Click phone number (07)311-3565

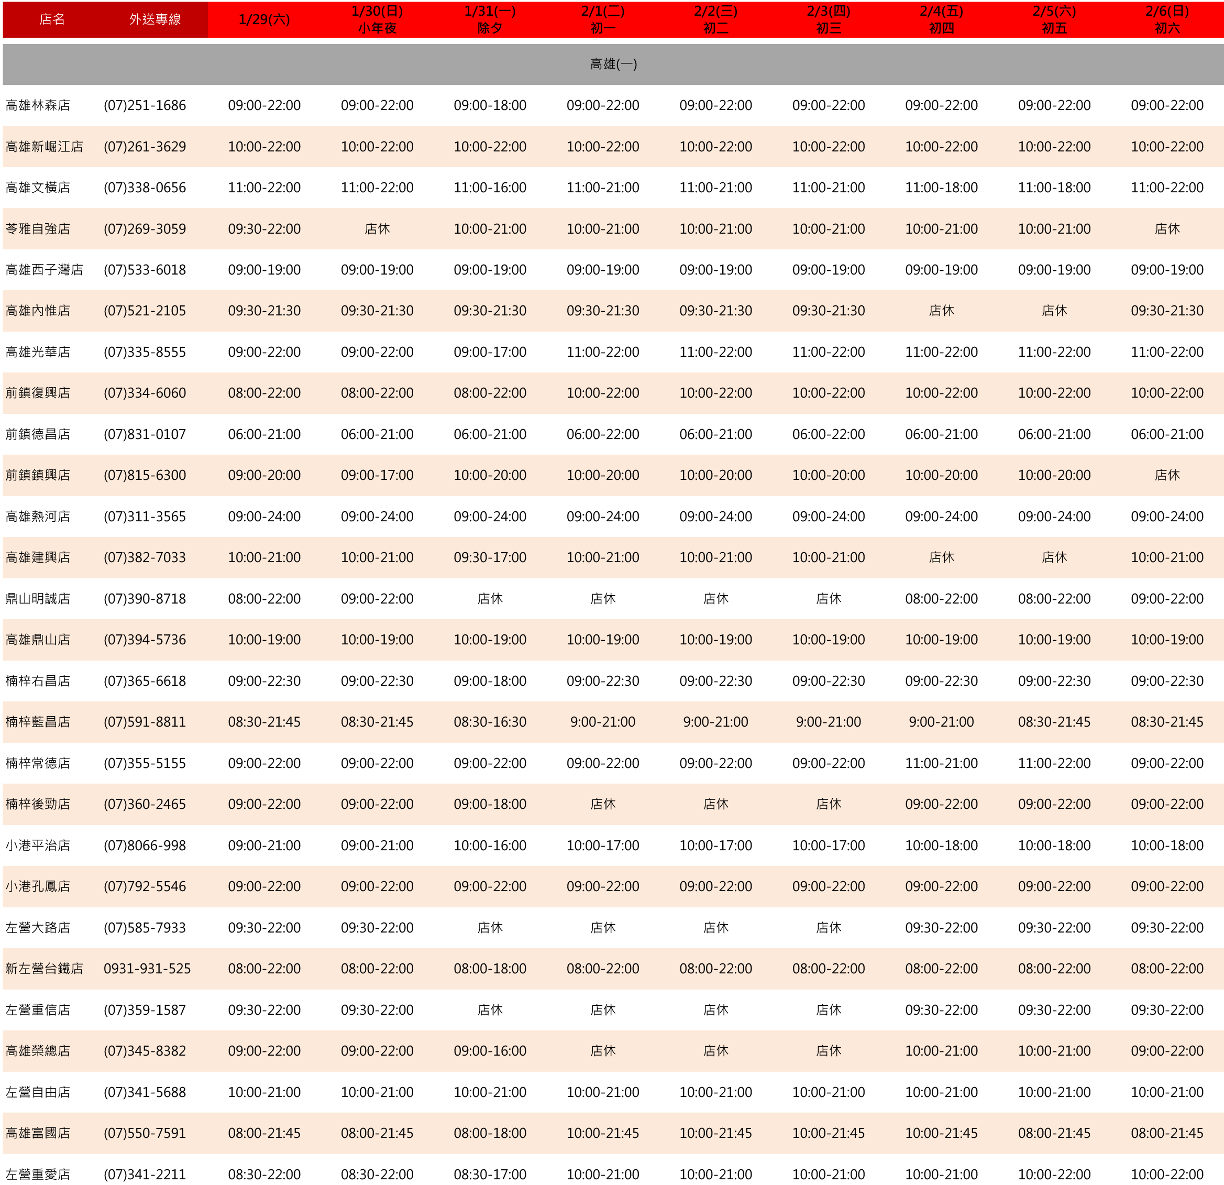point(145,517)
